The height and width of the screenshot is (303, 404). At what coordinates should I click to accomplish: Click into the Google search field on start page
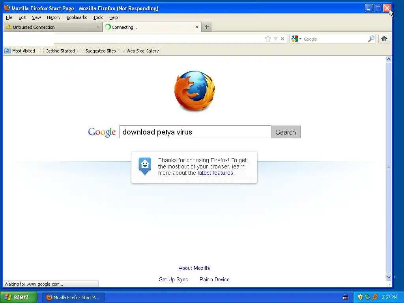[x=195, y=132]
